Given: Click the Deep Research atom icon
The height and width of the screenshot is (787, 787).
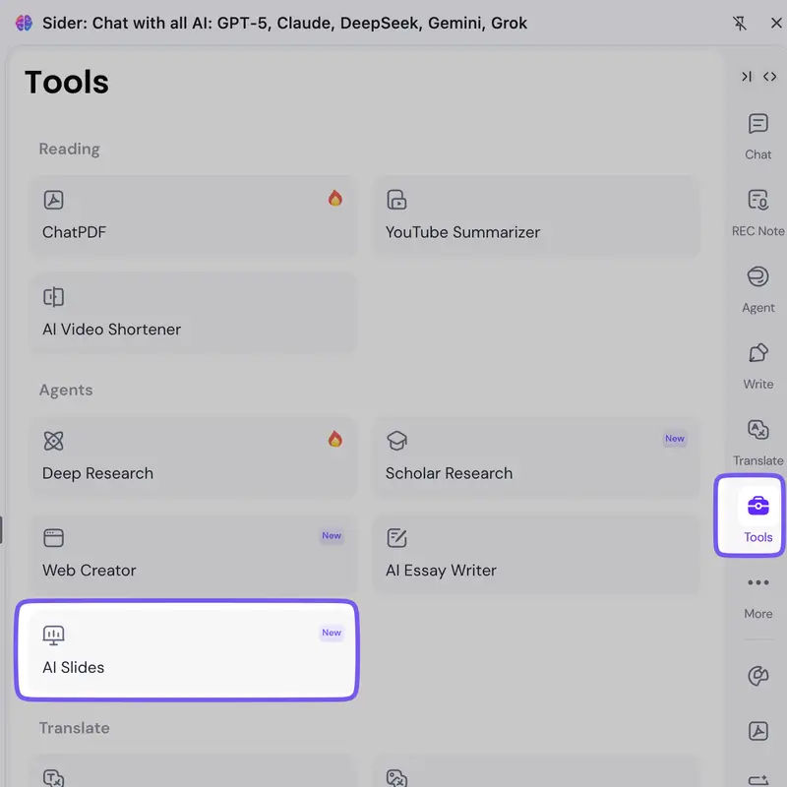Looking at the screenshot, I should [x=54, y=441].
